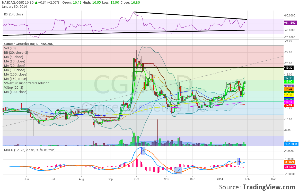
Task: Click the MA (150, close) legend entry
Action: [x=15, y=79]
